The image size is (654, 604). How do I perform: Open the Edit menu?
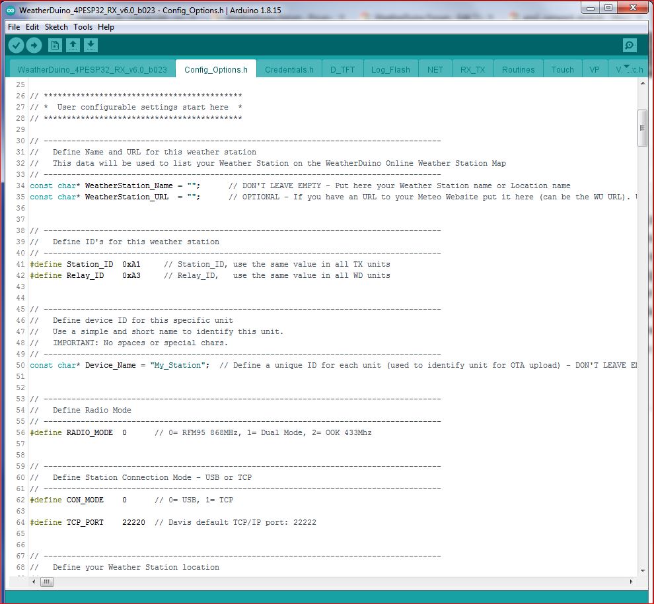click(32, 27)
